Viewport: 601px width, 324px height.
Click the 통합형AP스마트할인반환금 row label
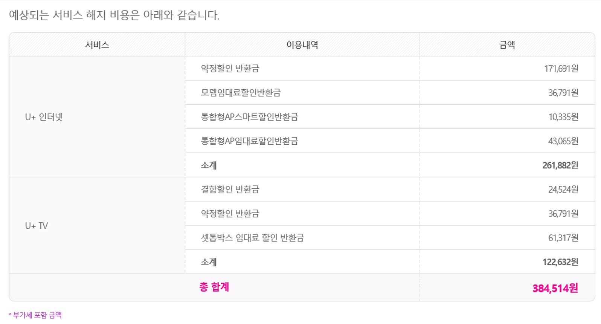pyautogui.click(x=249, y=117)
